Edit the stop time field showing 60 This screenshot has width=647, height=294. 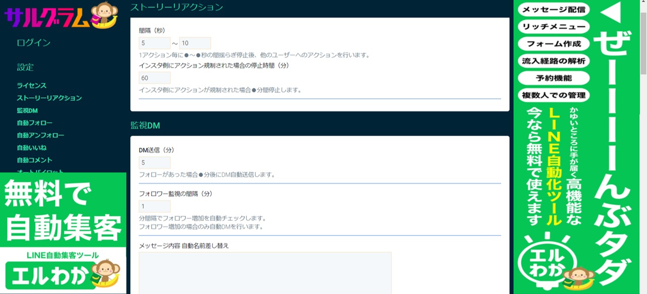(x=155, y=78)
